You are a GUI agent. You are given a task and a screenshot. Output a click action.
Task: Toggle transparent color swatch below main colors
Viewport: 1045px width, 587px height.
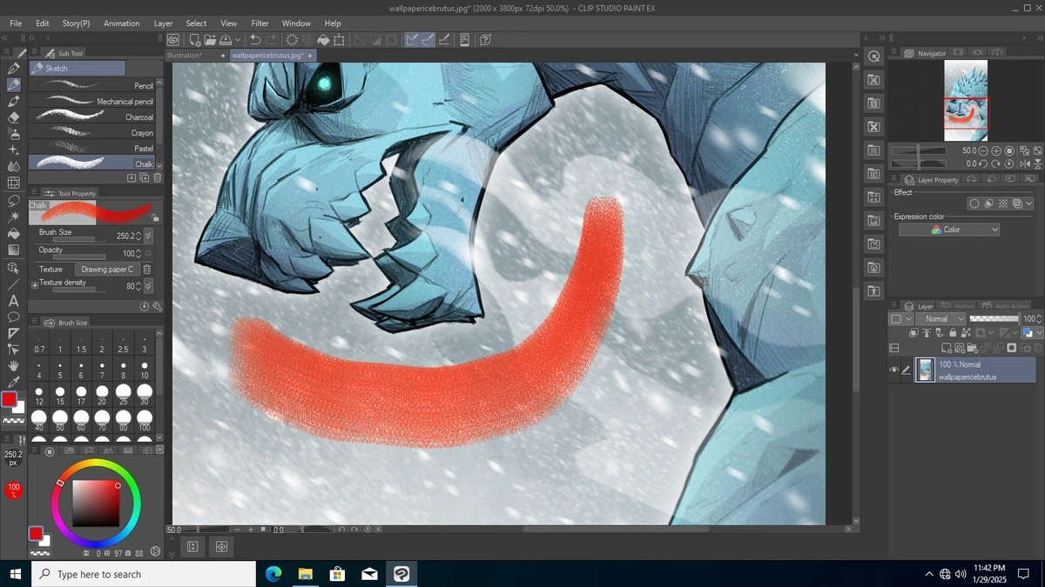[13, 420]
